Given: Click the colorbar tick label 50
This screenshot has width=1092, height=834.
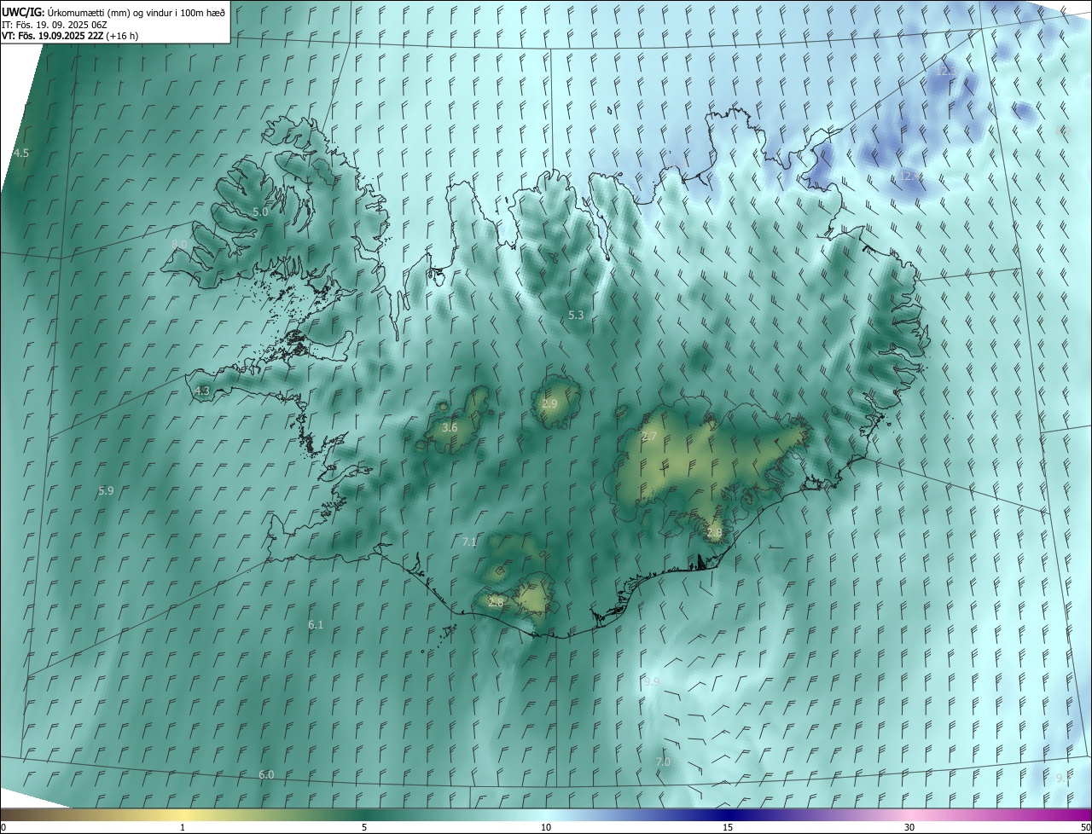Looking at the screenshot, I should click(x=1085, y=828).
